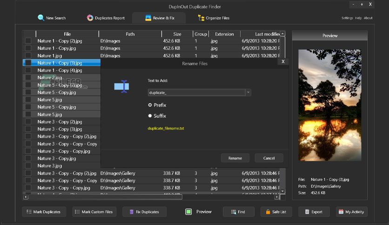Confirm with the Rename button
389x225 pixels.
[x=235, y=158]
